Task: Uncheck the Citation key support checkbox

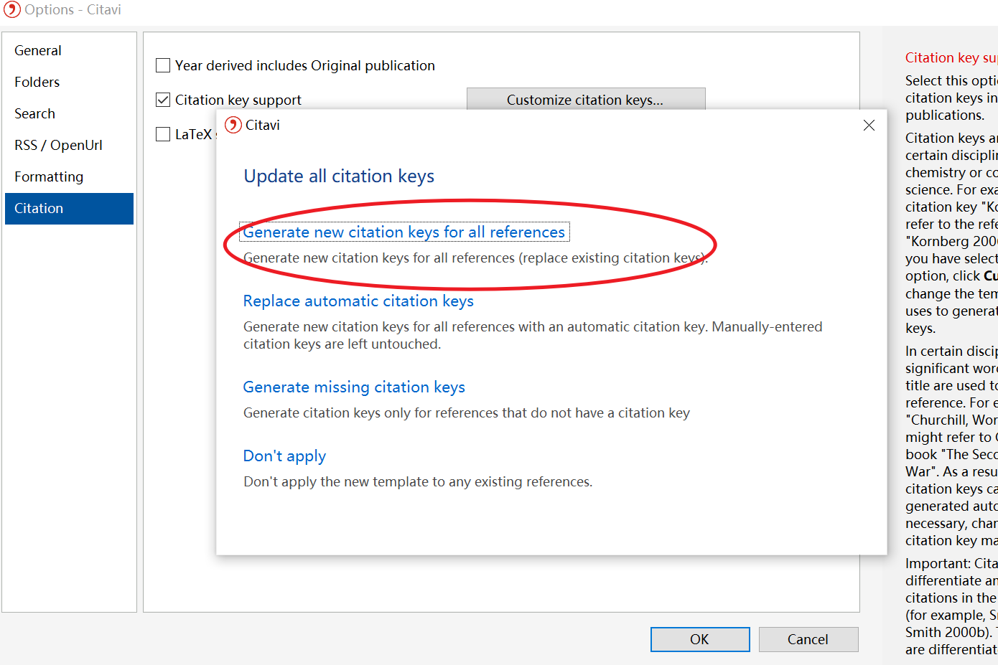Action: coord(163,100)
